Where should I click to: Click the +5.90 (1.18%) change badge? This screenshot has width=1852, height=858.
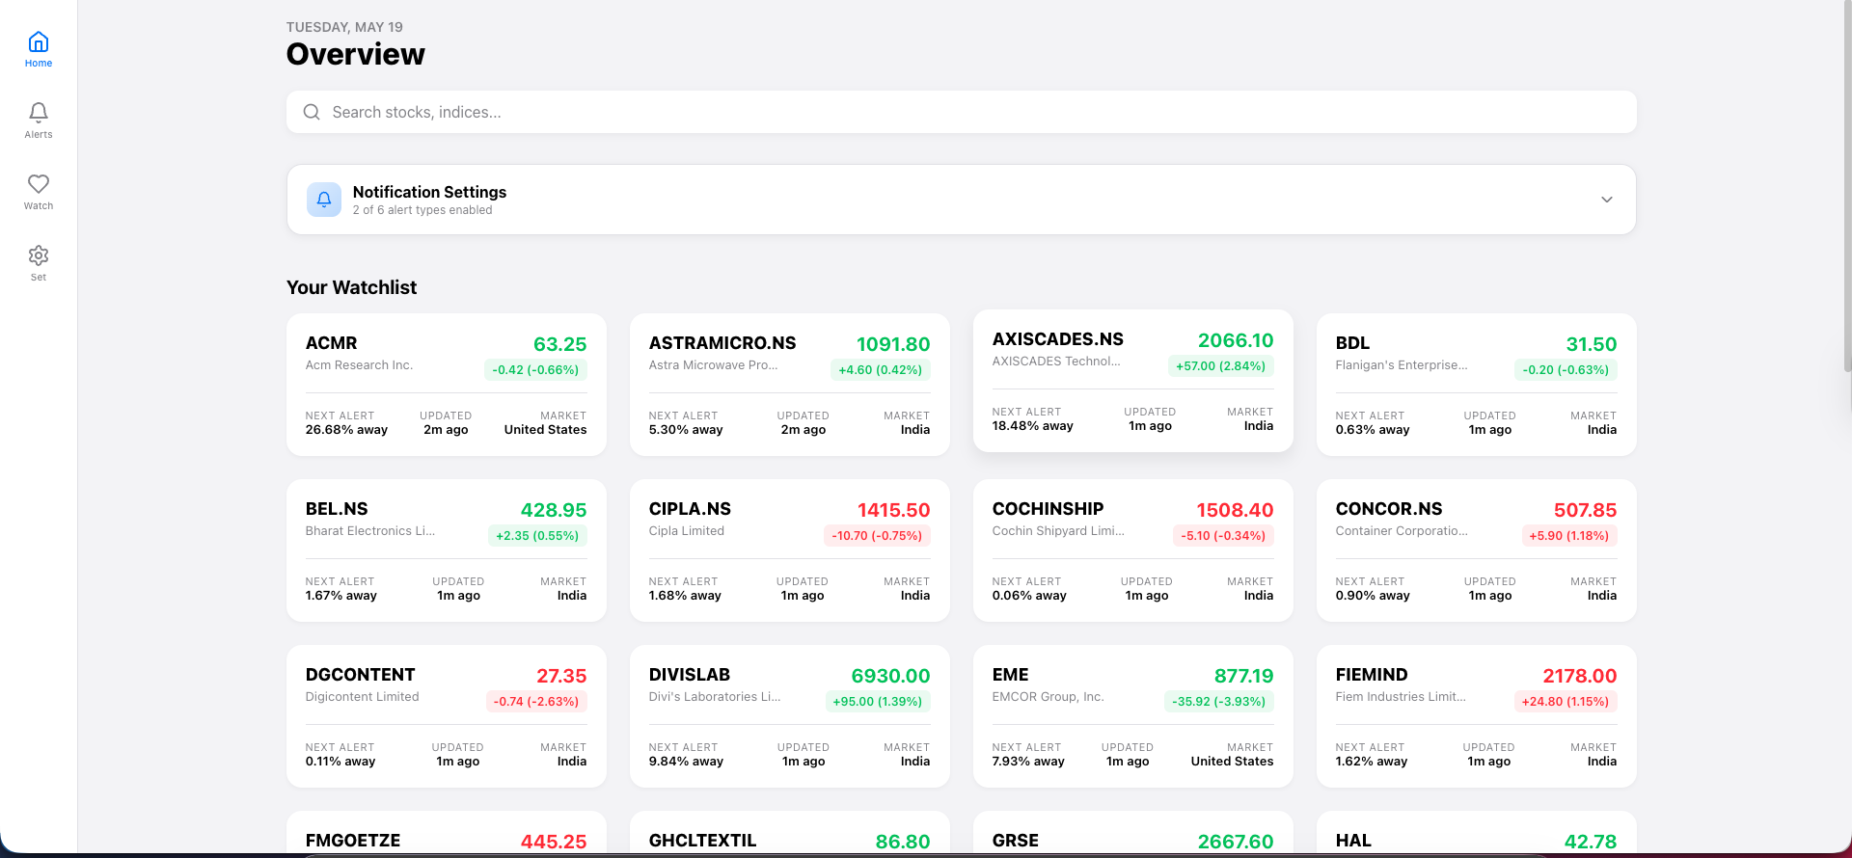click(x=1568, y=536)
